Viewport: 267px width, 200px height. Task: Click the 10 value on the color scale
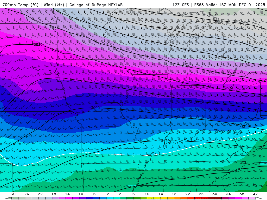point(147,194)
